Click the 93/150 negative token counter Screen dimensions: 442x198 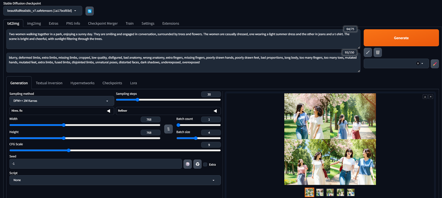349,52
